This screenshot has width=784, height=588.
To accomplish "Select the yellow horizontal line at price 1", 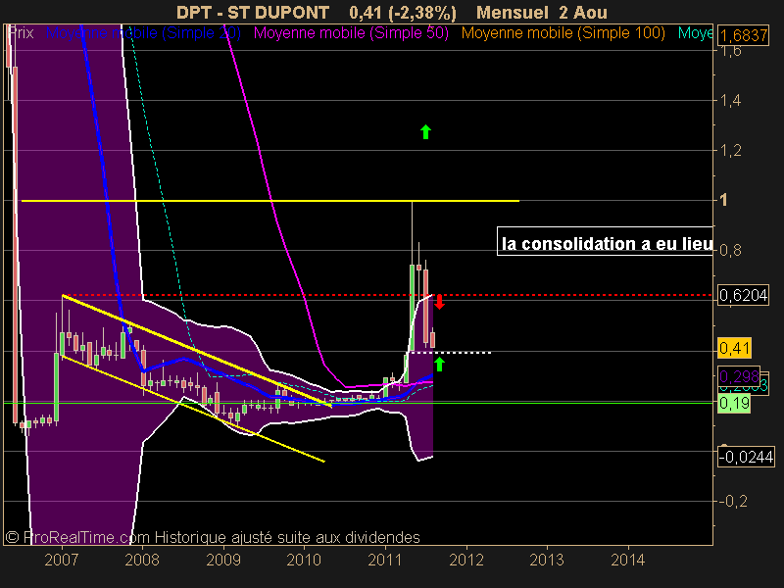I will coord(270,201).
